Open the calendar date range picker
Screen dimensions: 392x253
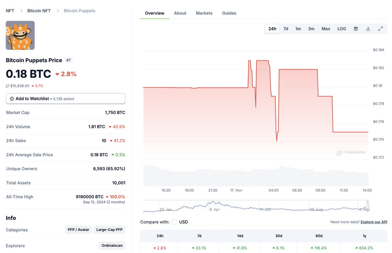click(x=356, y=29)
